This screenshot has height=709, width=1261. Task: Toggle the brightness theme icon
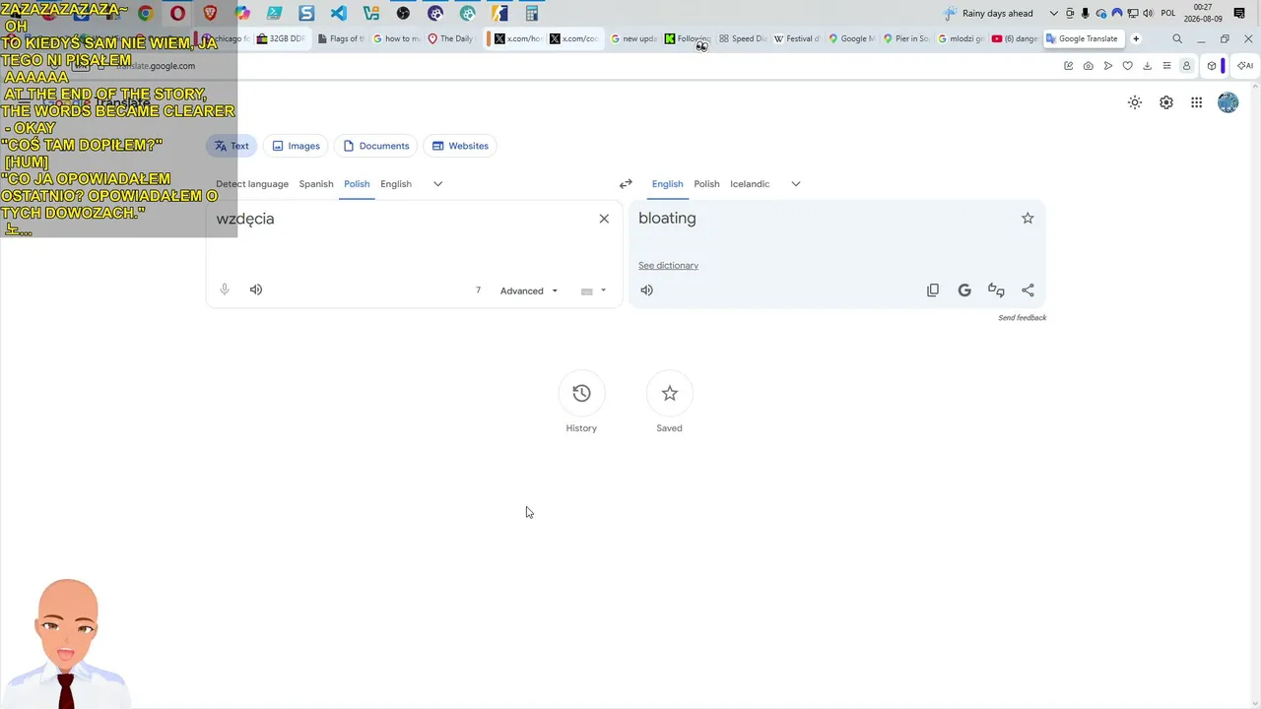pyautogui.click(x=1135, y=102)
